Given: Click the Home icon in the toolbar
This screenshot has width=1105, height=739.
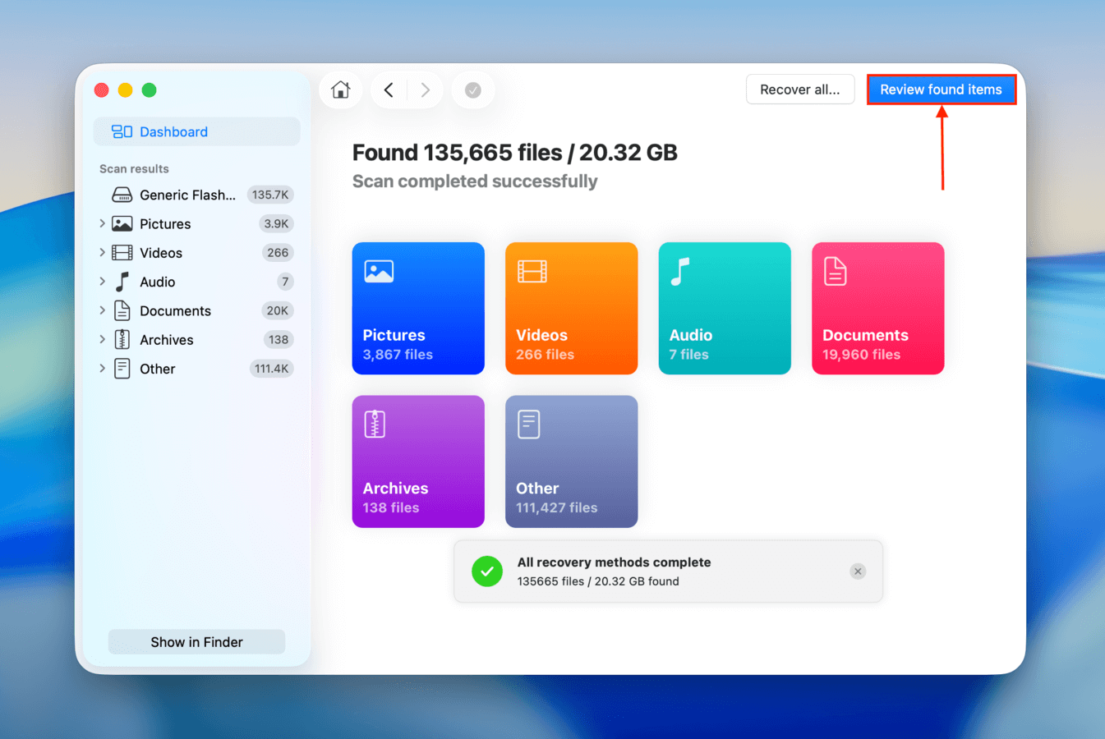Looking at the screenshot, I should (x=340, y=90).
